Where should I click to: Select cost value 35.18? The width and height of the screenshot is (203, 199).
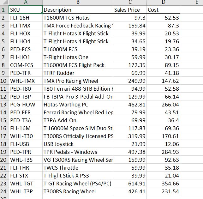[164, 168]
